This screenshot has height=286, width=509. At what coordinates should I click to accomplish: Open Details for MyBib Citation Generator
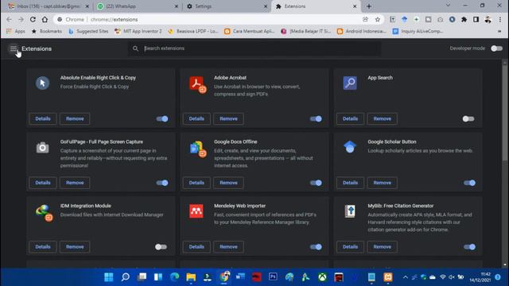coord(350,247)
